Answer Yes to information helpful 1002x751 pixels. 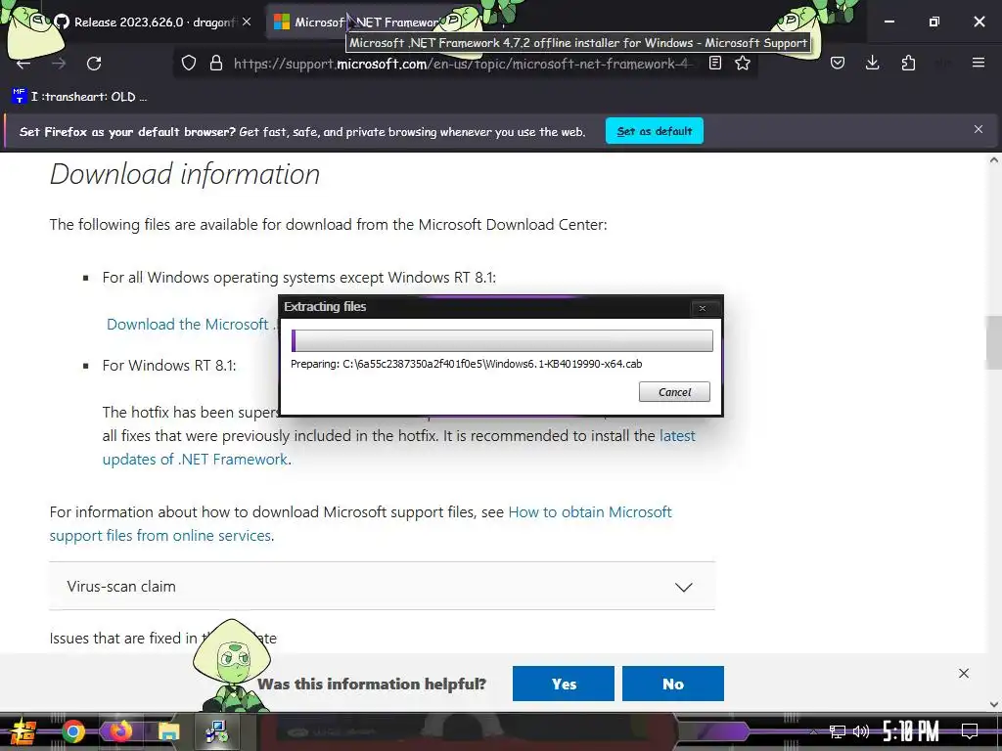tap(563, 684)
